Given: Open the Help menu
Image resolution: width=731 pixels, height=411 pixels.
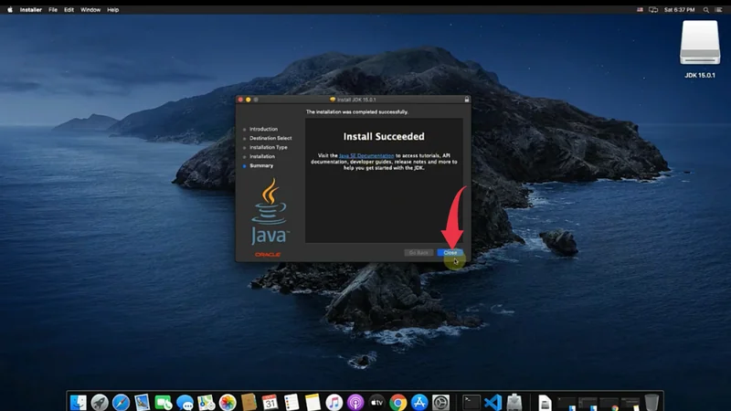Looking at the screenshot, I should pyautogui.click(x=113, y=9).
